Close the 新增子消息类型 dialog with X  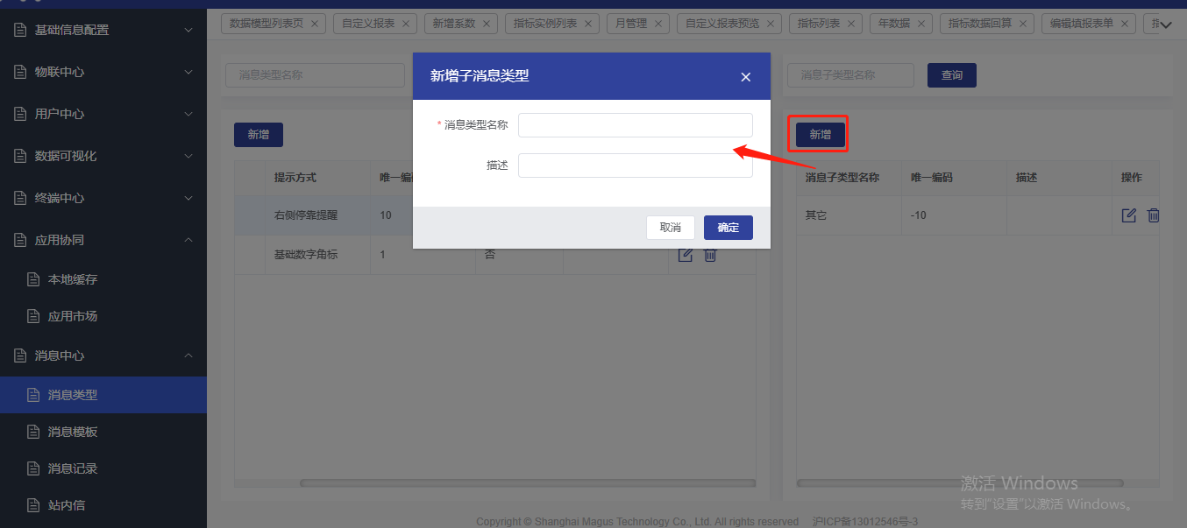[x=745, y=77]
